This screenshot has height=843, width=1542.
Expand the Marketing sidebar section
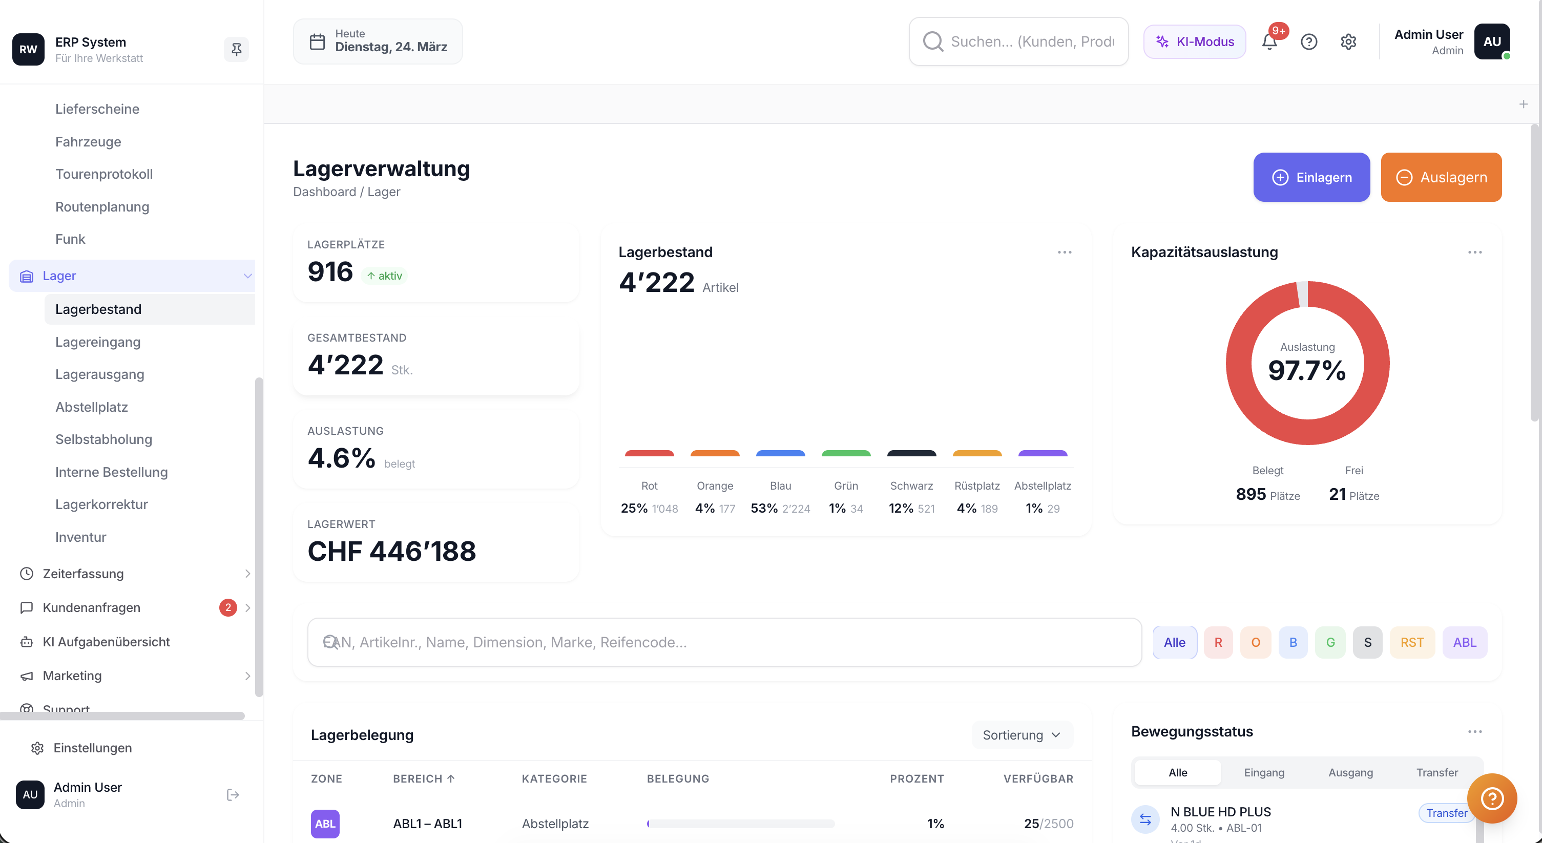tap(72, 676)
